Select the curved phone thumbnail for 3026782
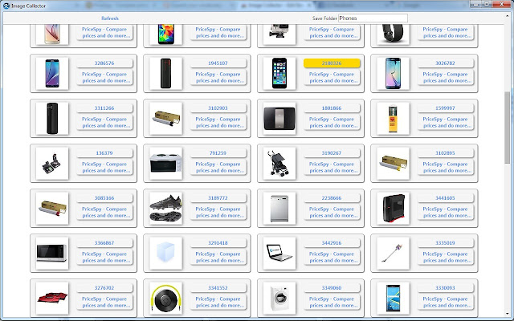This screenshot has width=514, height=321. tap(393, 73)
